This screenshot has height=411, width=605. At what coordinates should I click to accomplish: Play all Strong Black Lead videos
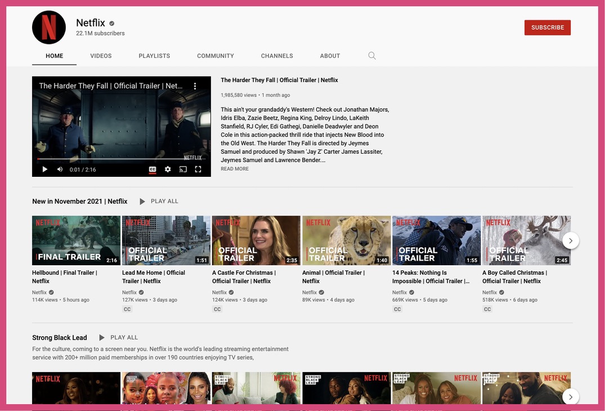tap(124, 337)
